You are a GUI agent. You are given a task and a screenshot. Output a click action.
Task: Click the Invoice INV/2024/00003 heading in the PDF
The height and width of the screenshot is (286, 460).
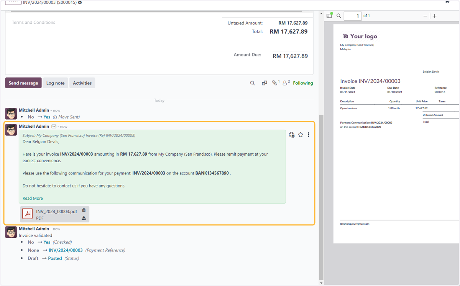pos(370,81)
